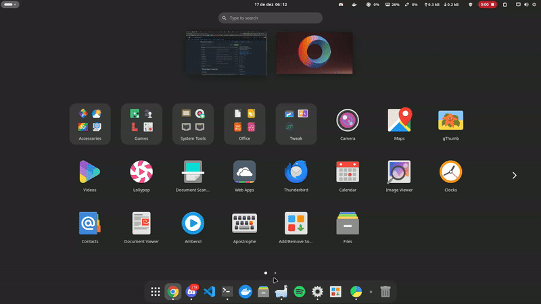541x304 pixels.
Task: Click the Activities pill indicator
Action: (x=10, y=5)
